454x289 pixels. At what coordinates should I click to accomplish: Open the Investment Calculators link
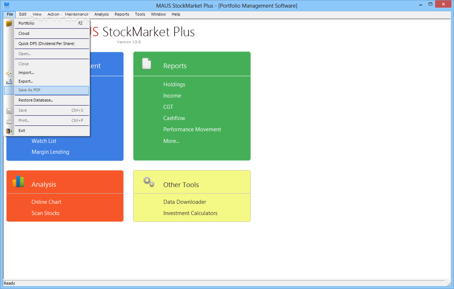pyautogui.click(x=190, y=213)
